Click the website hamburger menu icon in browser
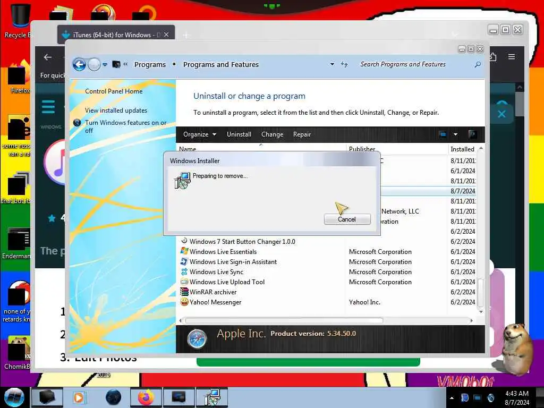 pos(48,107)
